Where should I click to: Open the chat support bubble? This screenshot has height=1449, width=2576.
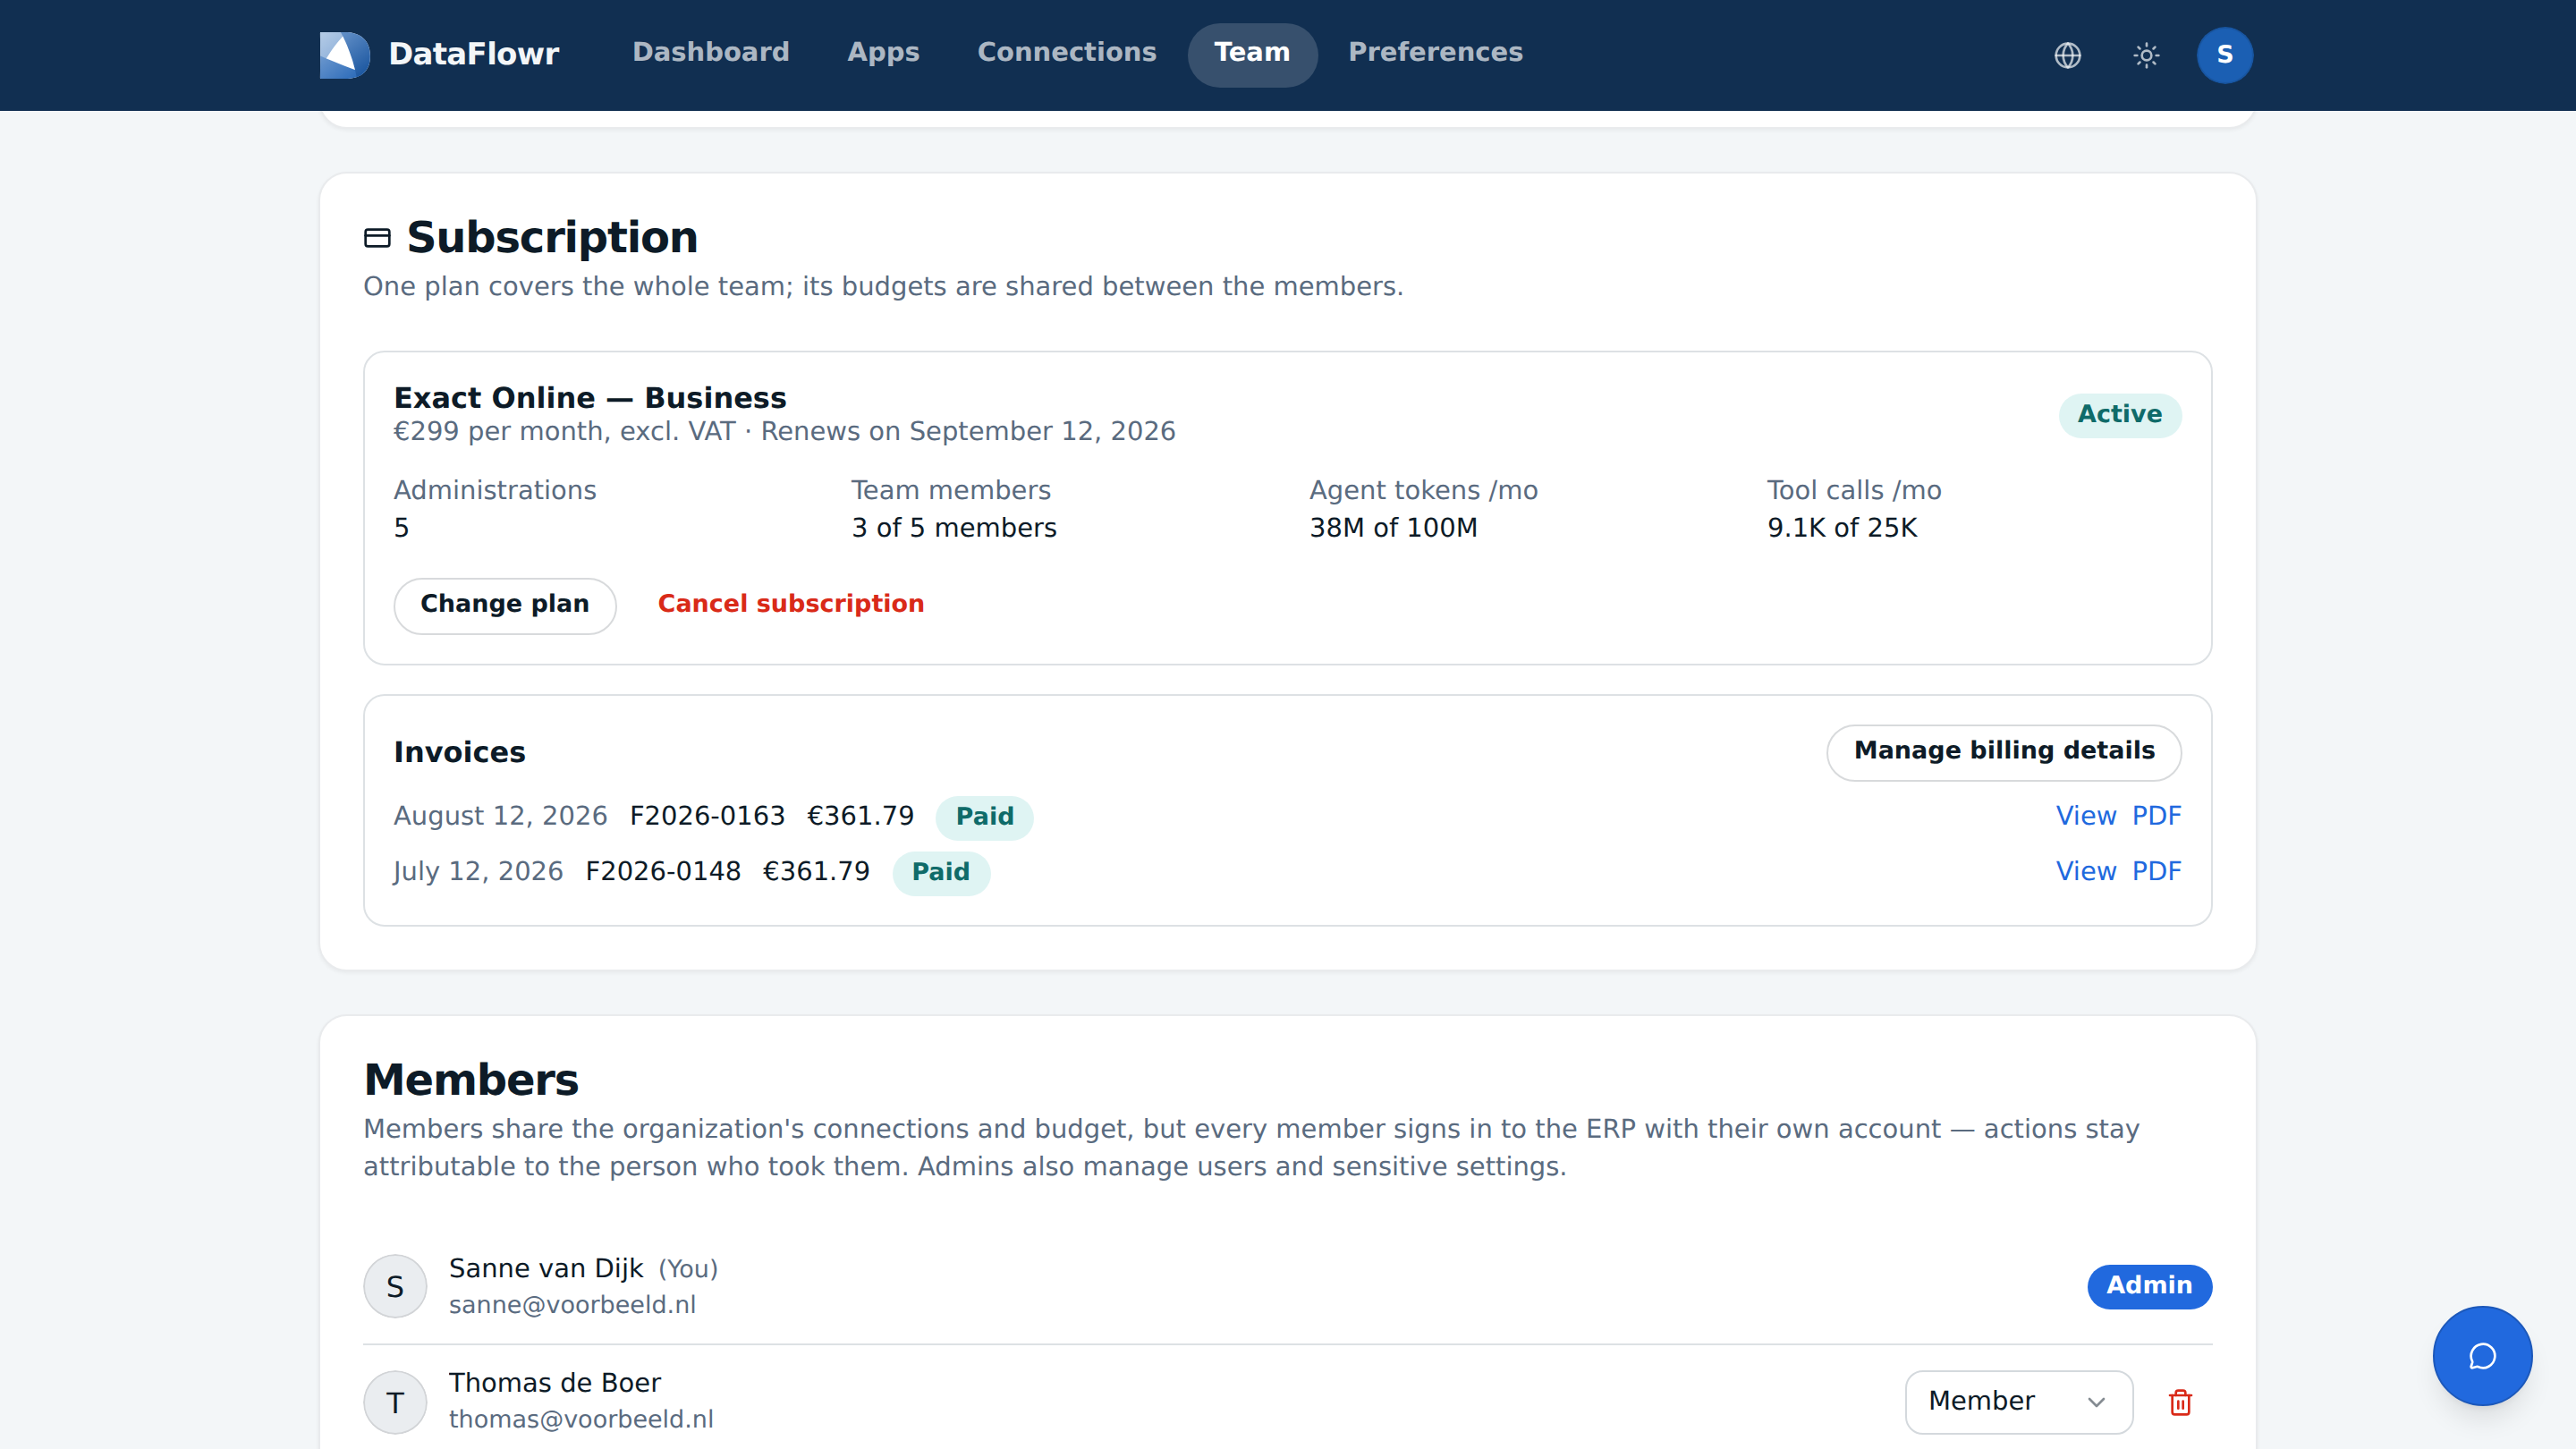2482,1356
